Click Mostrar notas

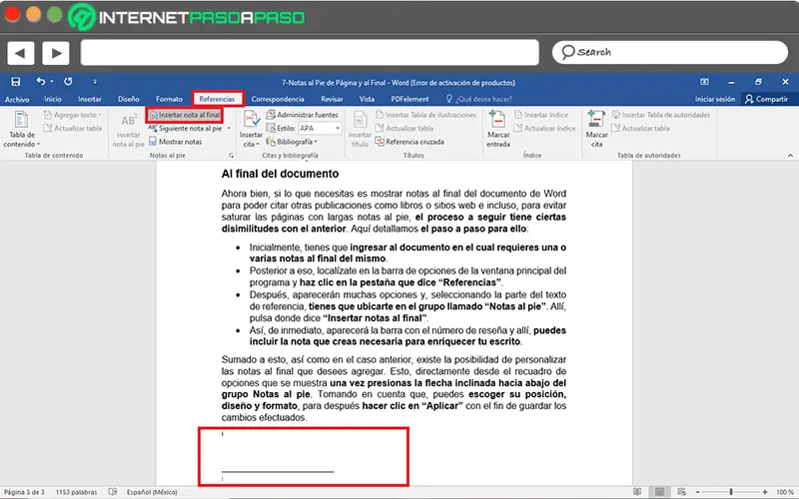pyautogui.click(x=176, y=142)
